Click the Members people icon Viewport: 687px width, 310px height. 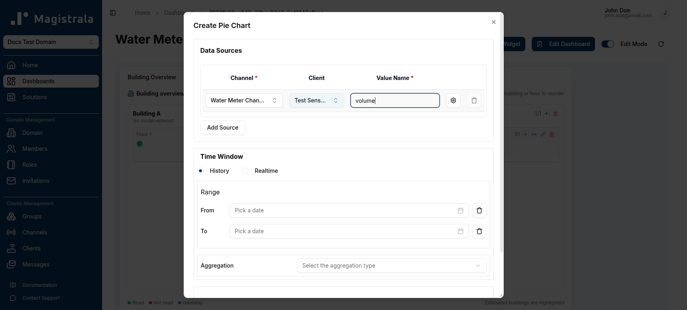point(11,149)
